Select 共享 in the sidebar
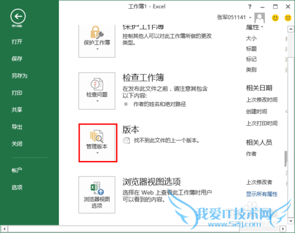Screen dimensions: 295x233 click(17, 110)
